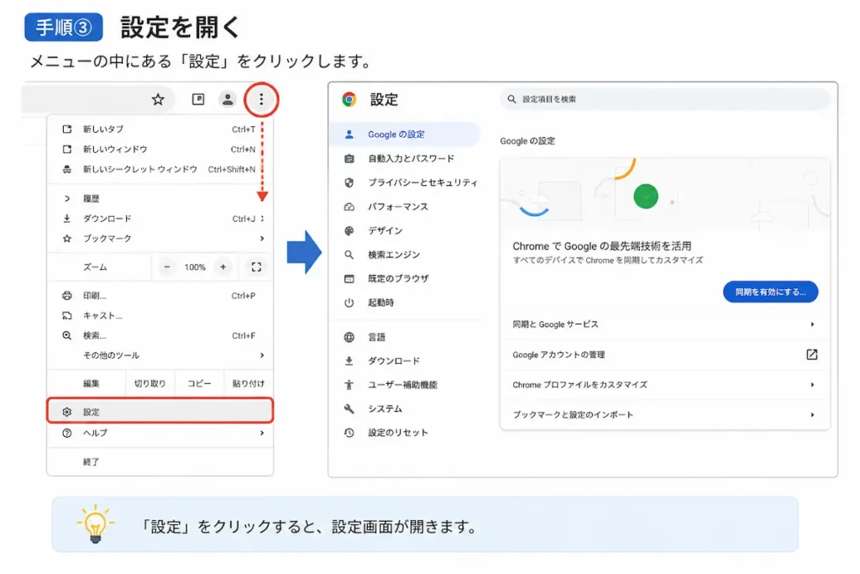This screenshot has height=574, width=860.
Task: Click the find magnifier icon in menu
Action: tap(67, 335)
